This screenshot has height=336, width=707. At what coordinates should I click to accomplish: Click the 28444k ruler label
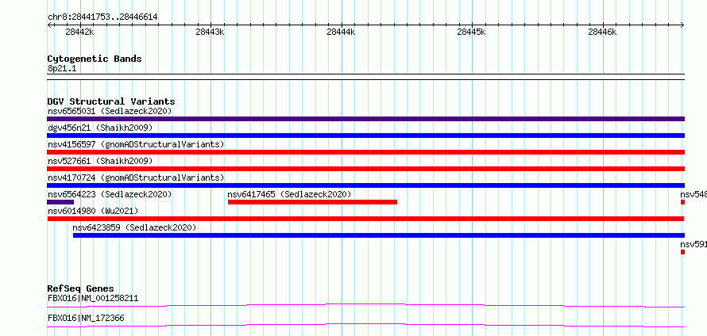341,32
